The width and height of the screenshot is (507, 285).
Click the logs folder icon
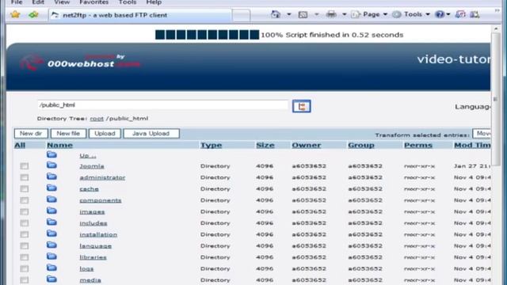point(51,268)
